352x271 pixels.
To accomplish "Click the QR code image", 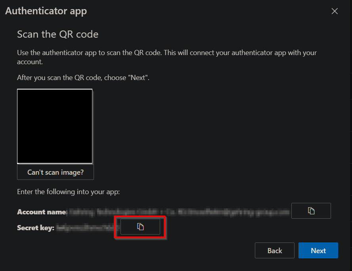I will [x=55, y=126].
